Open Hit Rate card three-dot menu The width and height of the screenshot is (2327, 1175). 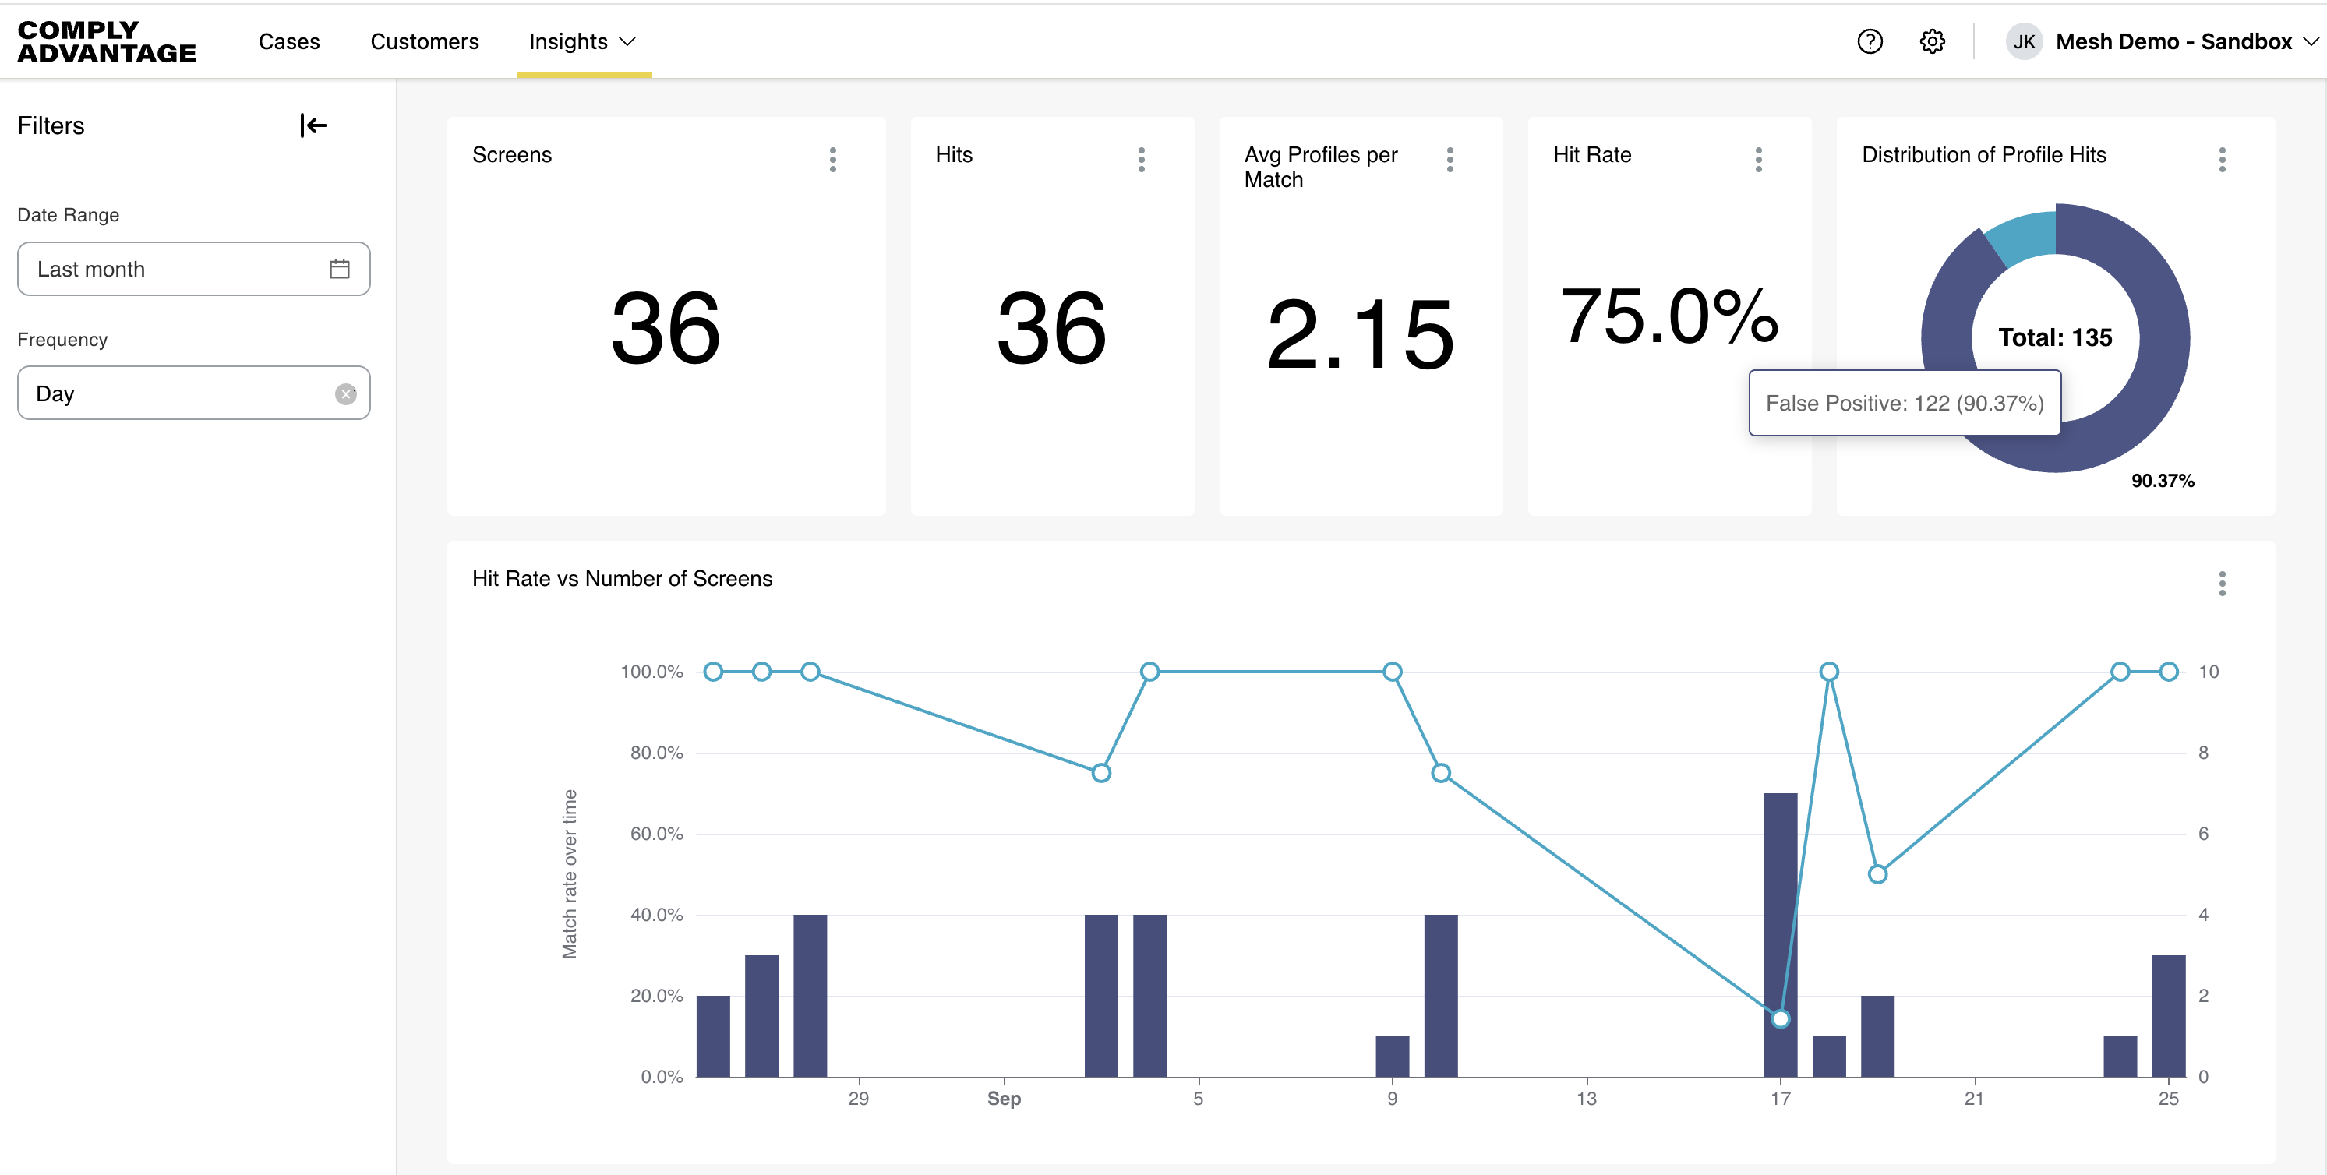[1758, 160]
